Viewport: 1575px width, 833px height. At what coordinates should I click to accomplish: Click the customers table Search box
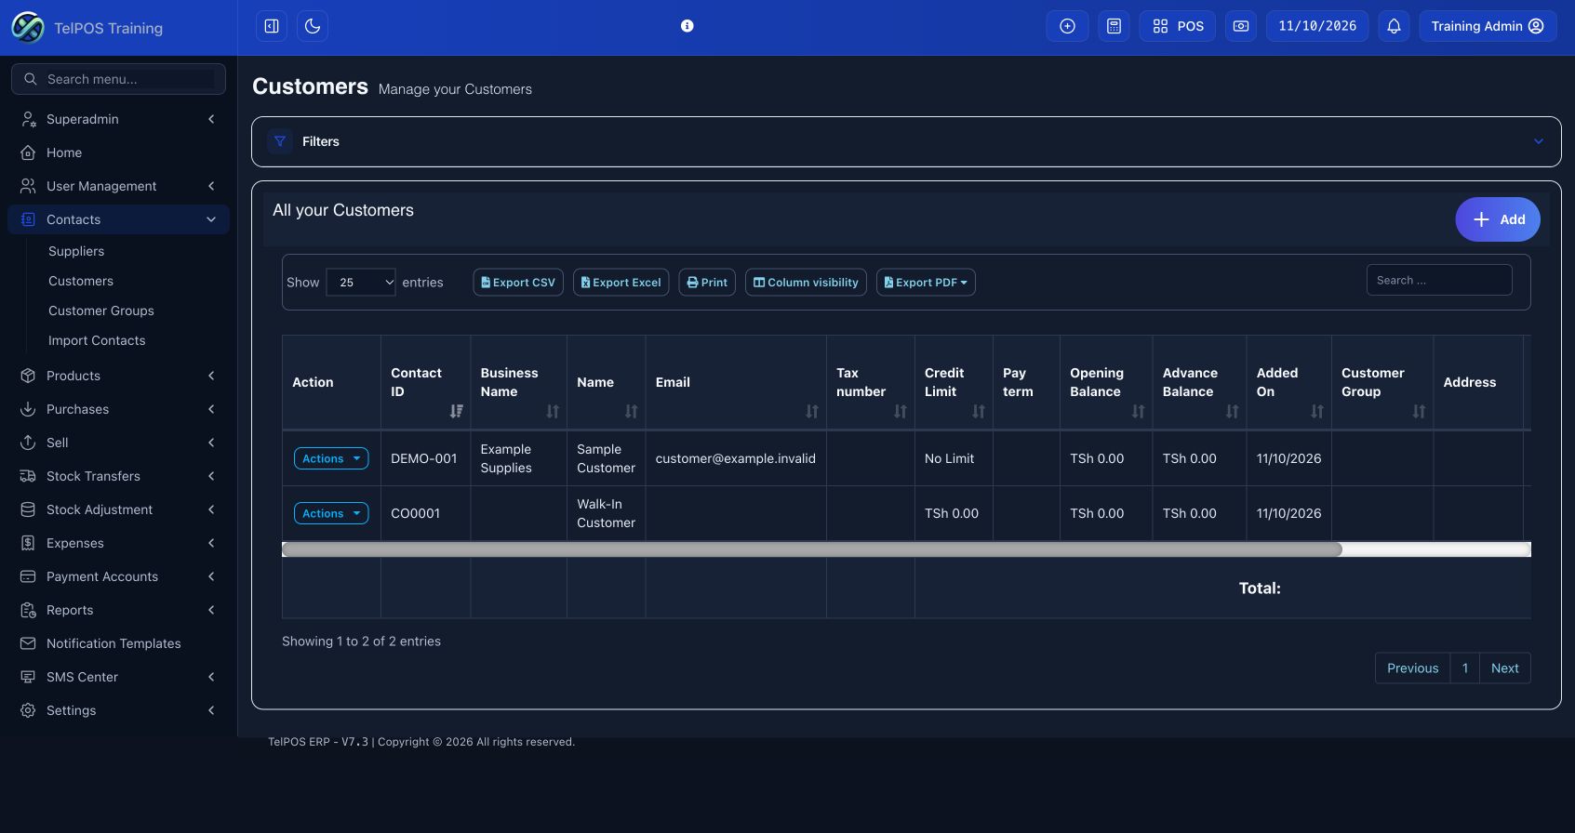[1439, 280]
